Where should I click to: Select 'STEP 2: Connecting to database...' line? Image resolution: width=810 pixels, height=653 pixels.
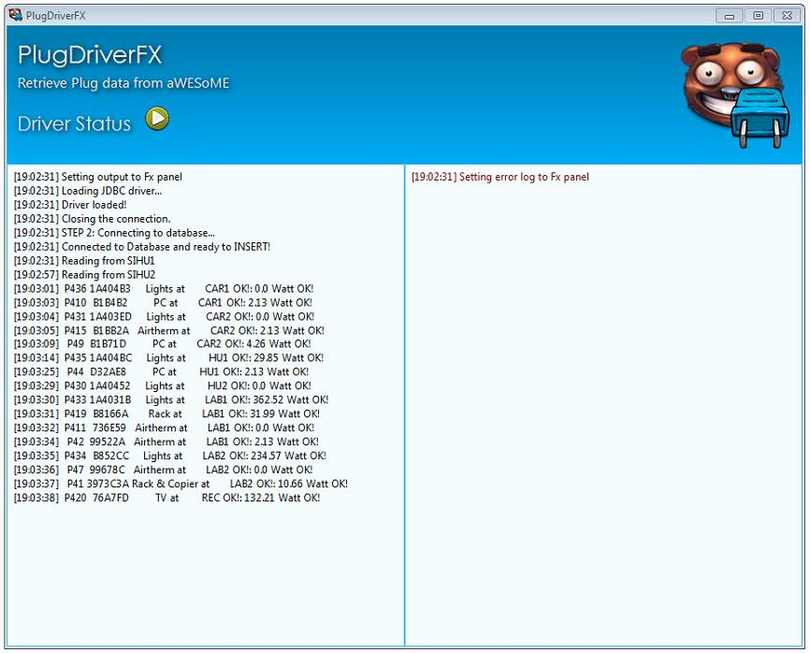tap(114, 232)
